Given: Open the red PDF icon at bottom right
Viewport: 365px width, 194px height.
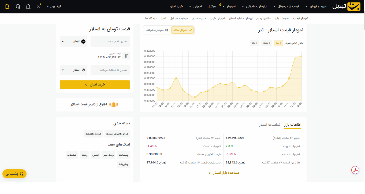Looking at the screenshot, I should coord(355,170).
